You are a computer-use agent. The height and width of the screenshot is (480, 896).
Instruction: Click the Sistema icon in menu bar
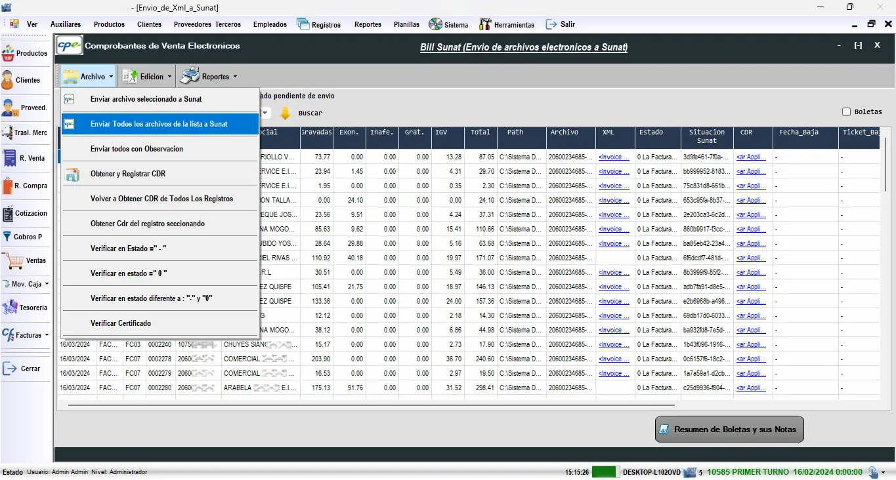(x=435, y=24)
